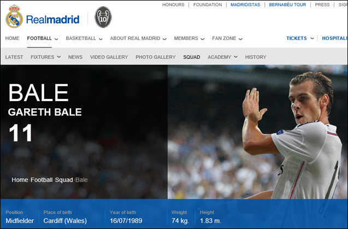
Task: Expand the Academy chevron
Action: (235, 57)
